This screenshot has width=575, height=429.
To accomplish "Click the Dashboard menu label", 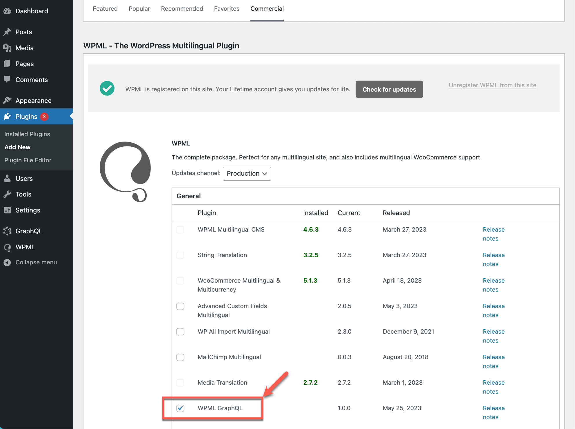I will coord(32,11).
